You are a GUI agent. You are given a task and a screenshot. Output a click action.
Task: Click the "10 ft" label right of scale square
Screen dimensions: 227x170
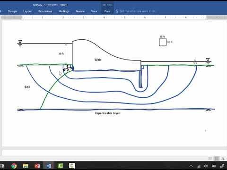coord(170,42)
